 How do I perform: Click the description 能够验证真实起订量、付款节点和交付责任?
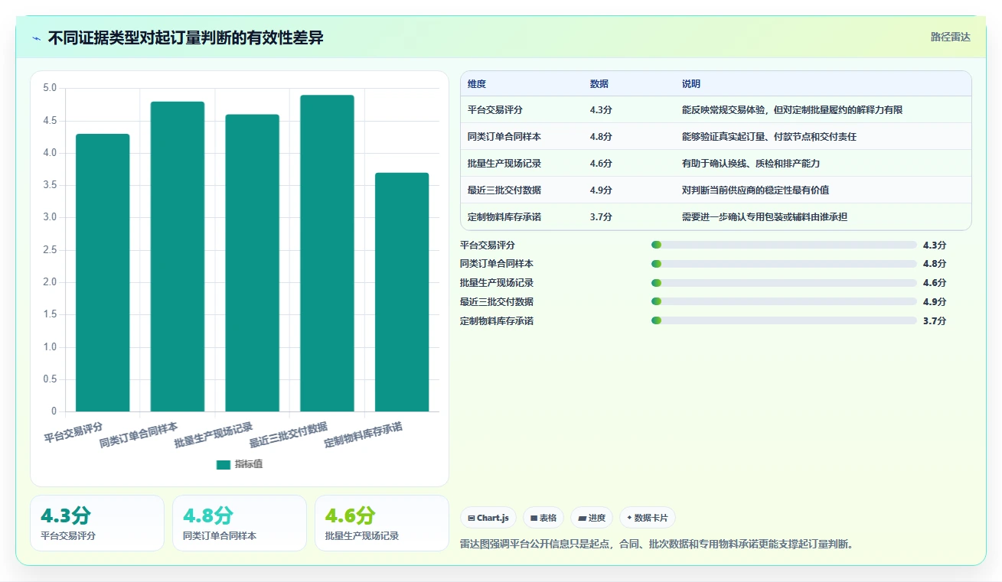tap(769, 137)
